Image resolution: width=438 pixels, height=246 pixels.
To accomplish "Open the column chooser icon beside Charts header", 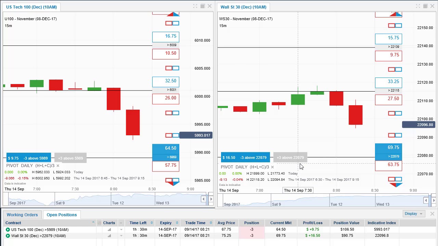I will (99, 223).
